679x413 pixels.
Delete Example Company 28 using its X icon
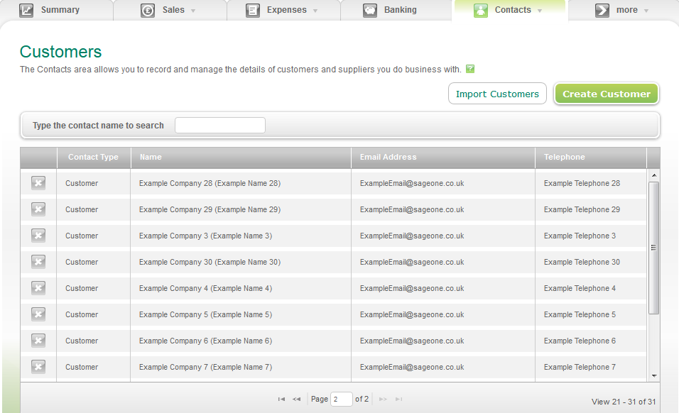[x=38, y=182]
